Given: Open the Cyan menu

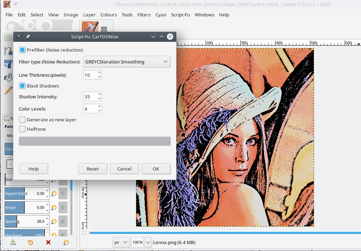Looking at the screenshot, I should [x=161, y=15].
